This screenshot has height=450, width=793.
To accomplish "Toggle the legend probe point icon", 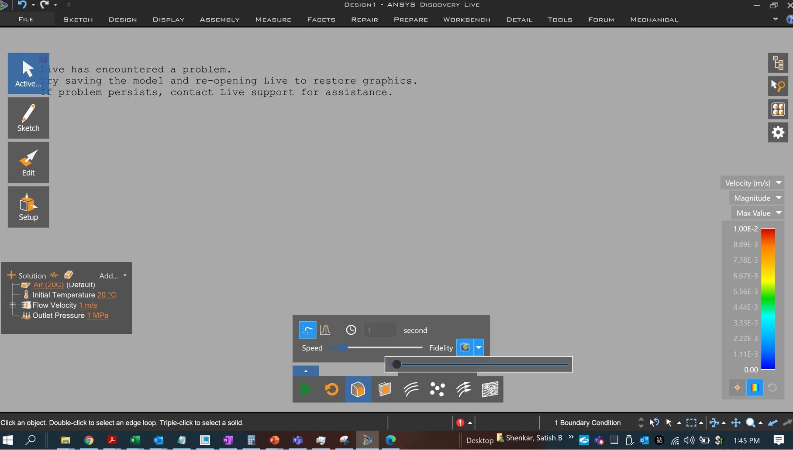I will click(738, 388).
